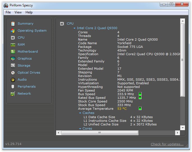Click the L2 Unified Cache Size row
The image size is (192, 152).
[x=120, y=124]
